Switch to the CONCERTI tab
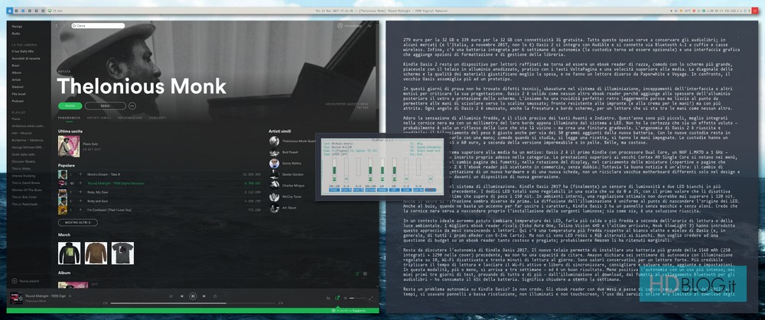The image size is (765, 320). [158, 118]
